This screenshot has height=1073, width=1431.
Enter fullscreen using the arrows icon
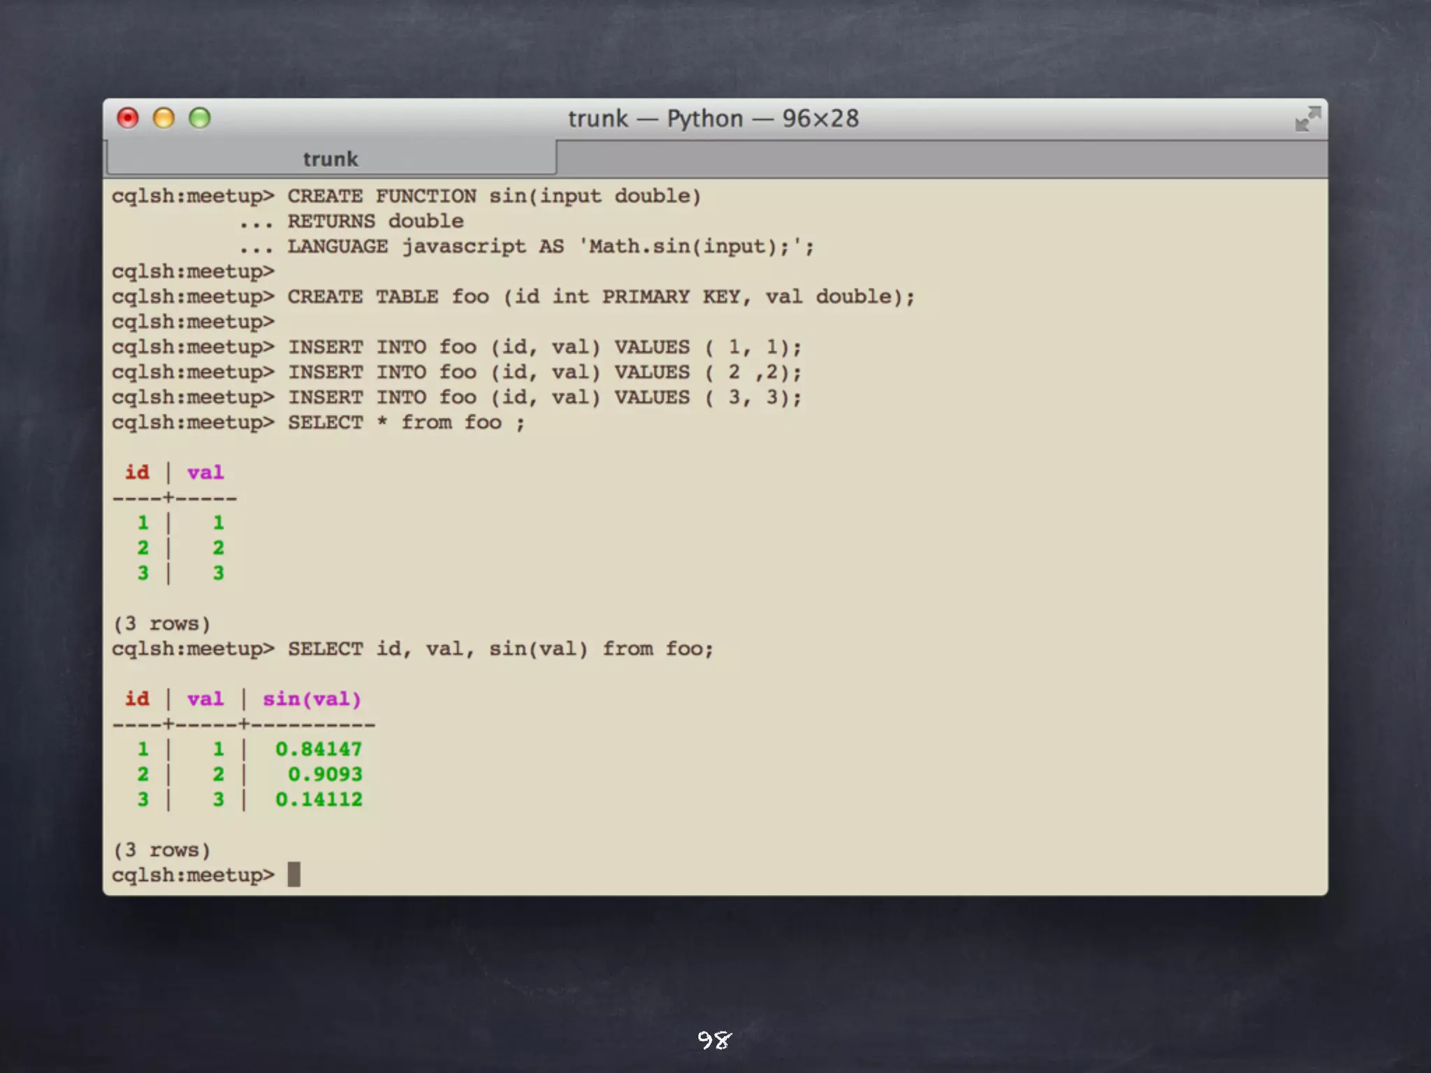click(x=1307, y=119)
